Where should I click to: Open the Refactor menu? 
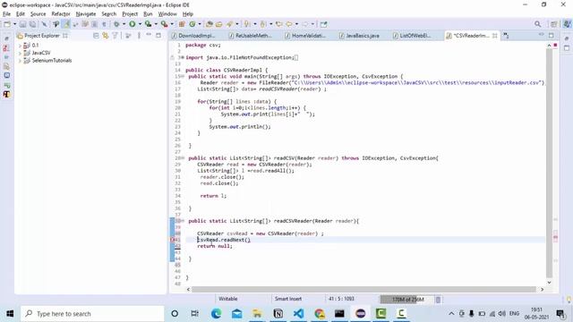61,14
